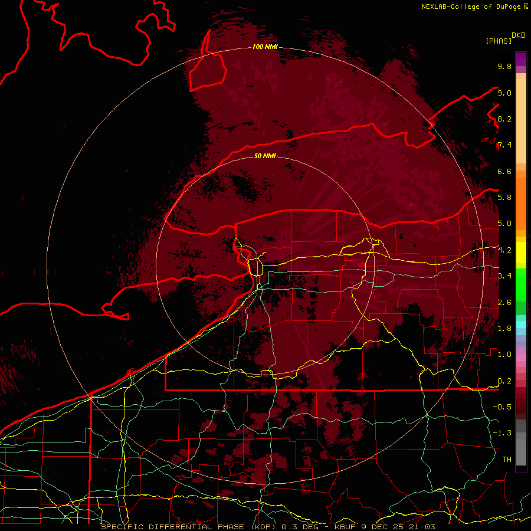Image resolution: width=531 pixels, height=531 pixels.
Task: Click the 1.8 color scale value
Action: [504, 328]
